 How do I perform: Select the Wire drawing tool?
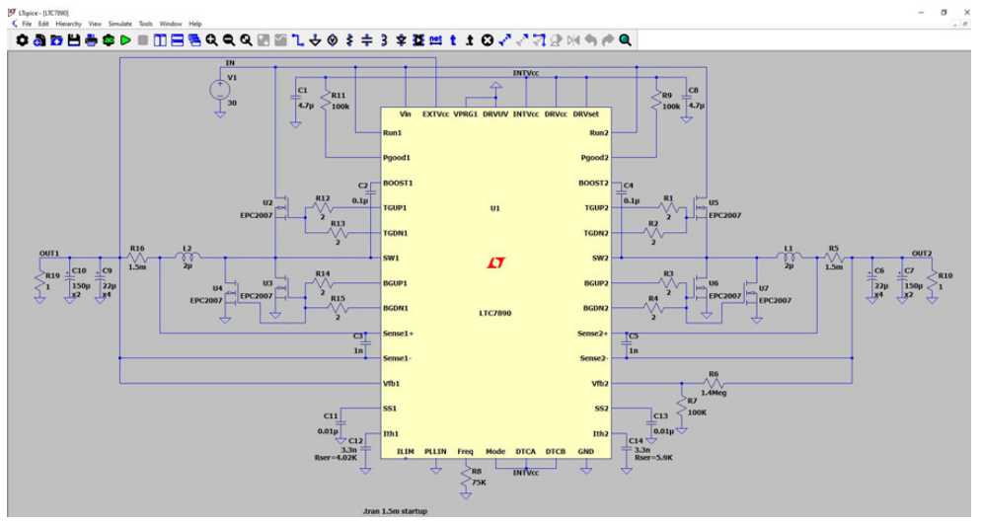click(x=298, y=40)
